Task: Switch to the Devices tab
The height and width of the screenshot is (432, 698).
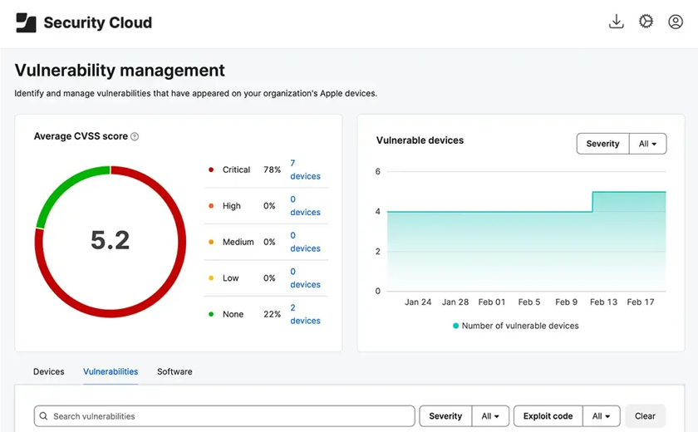Action: click(48, 371)
